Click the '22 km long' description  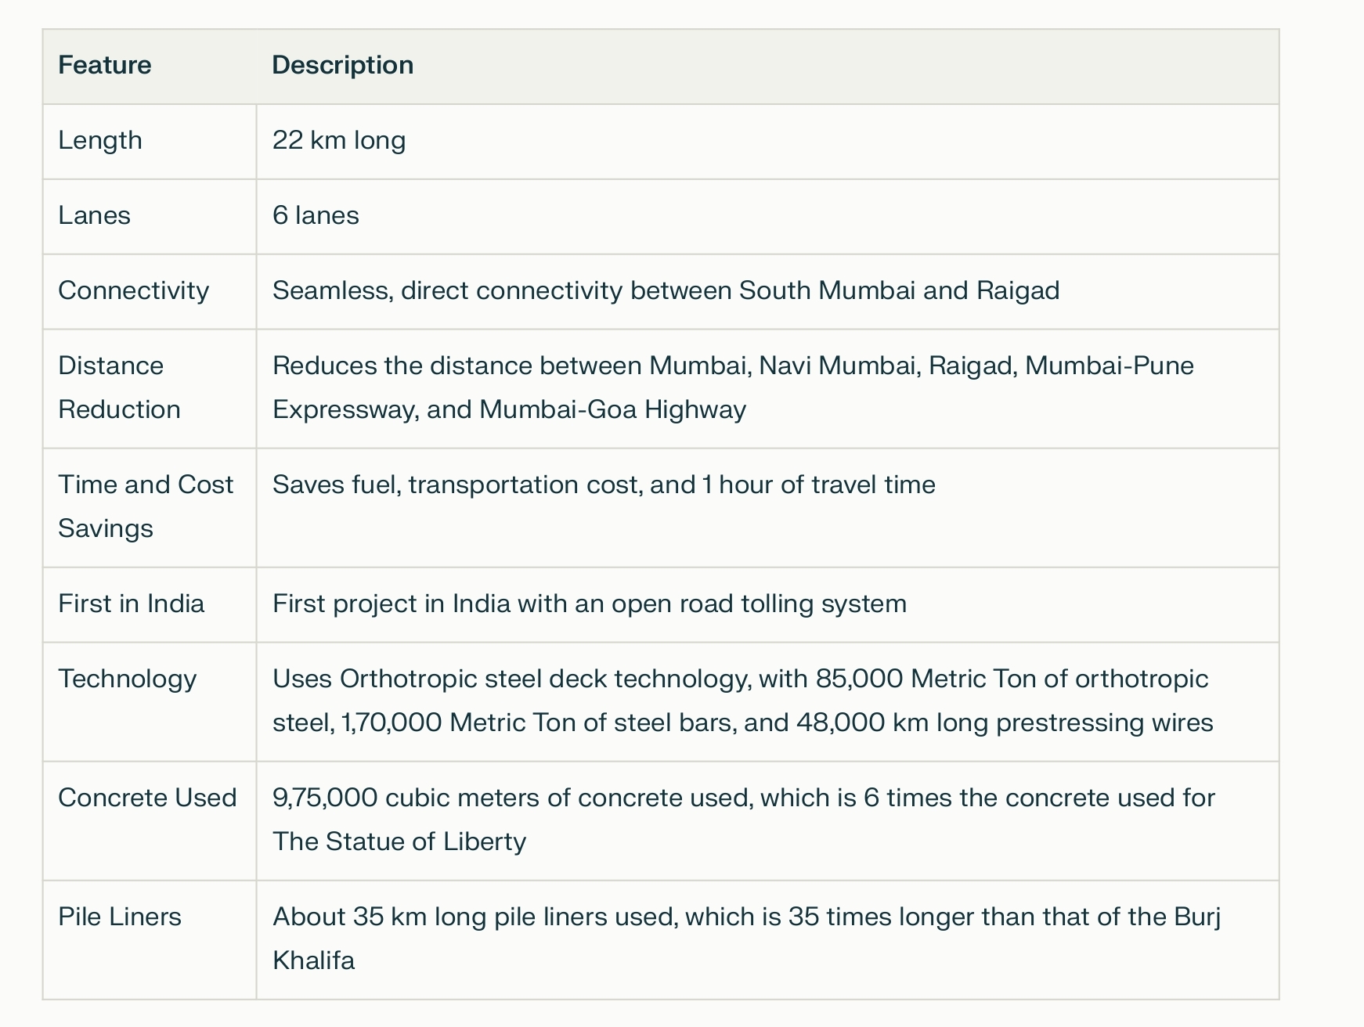pyautogui.click(x=339, y=140)
